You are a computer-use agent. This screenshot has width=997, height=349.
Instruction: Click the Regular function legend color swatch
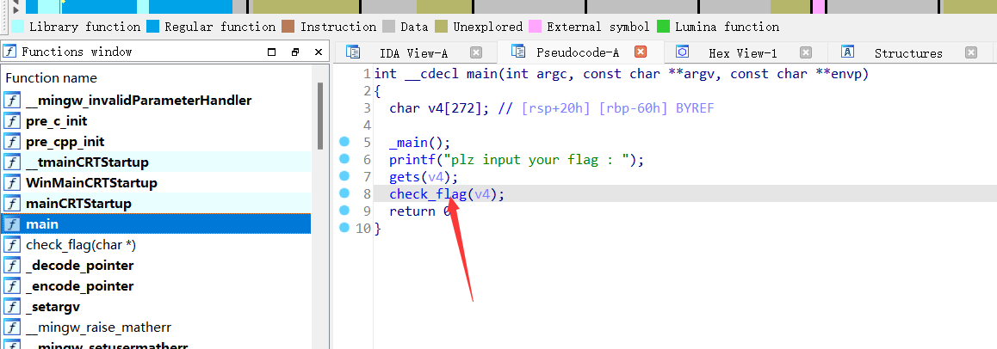click(x=153, y=27)
